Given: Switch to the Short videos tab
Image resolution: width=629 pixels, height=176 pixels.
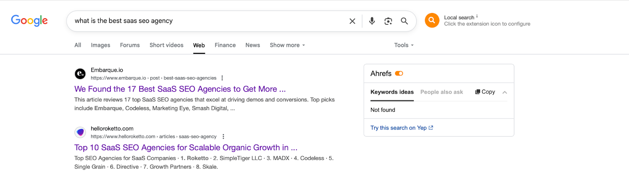Looking at the screenshot, I should tap(166, 45).
